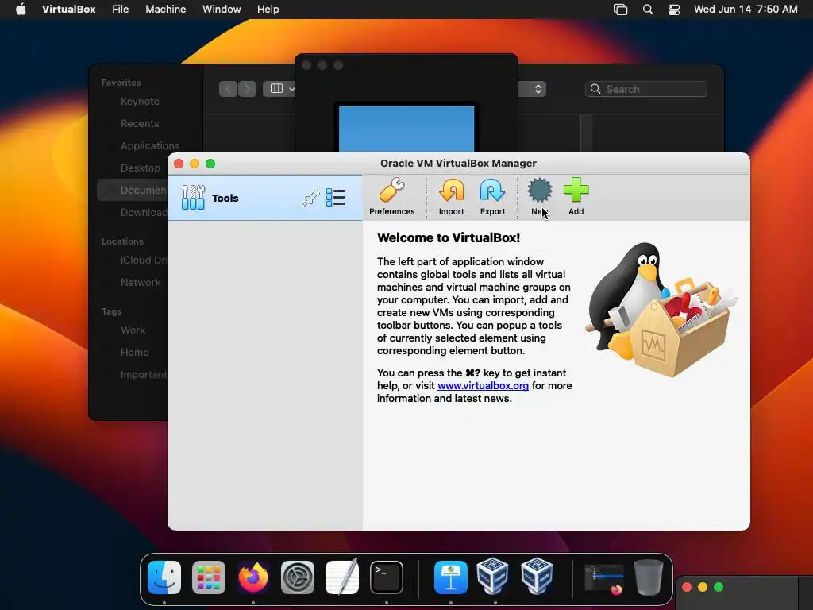Open the Tools list menu icon
The image size is (813, 610).
[x=336, y=198]
